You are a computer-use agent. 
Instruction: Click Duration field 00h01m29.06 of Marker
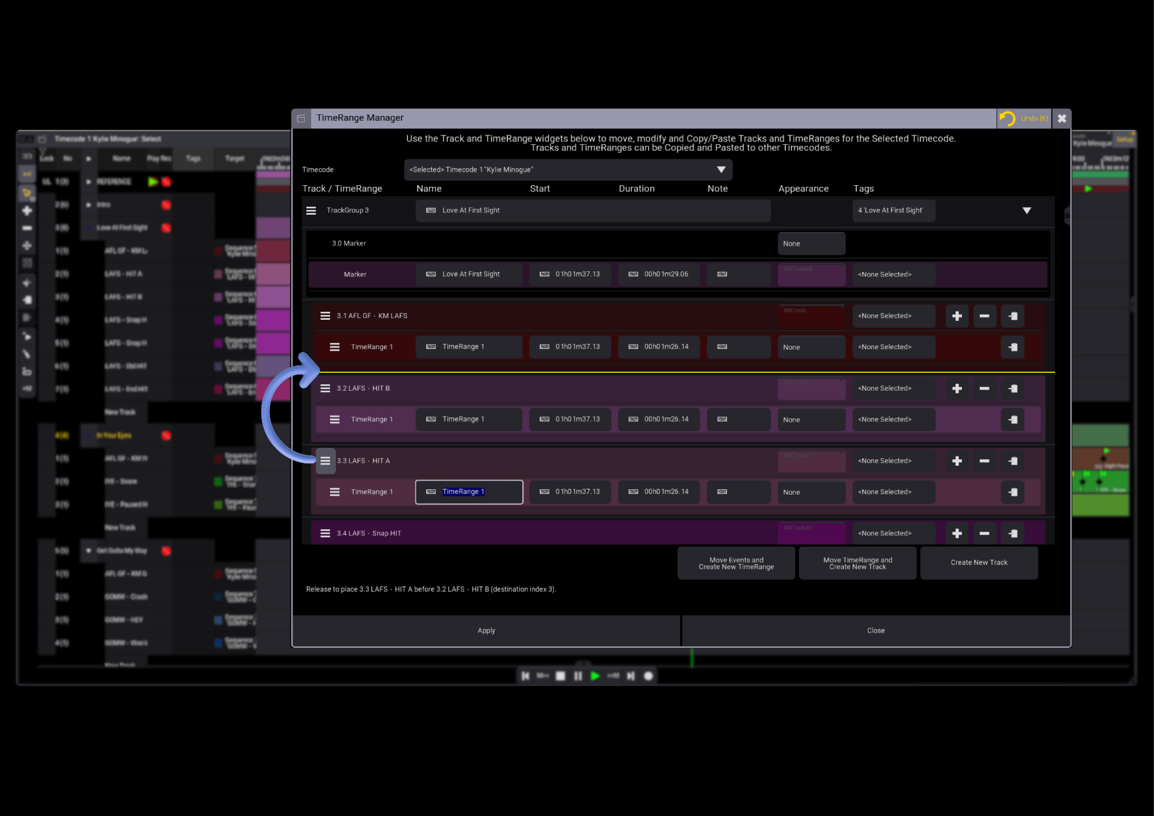click(658, 275)
